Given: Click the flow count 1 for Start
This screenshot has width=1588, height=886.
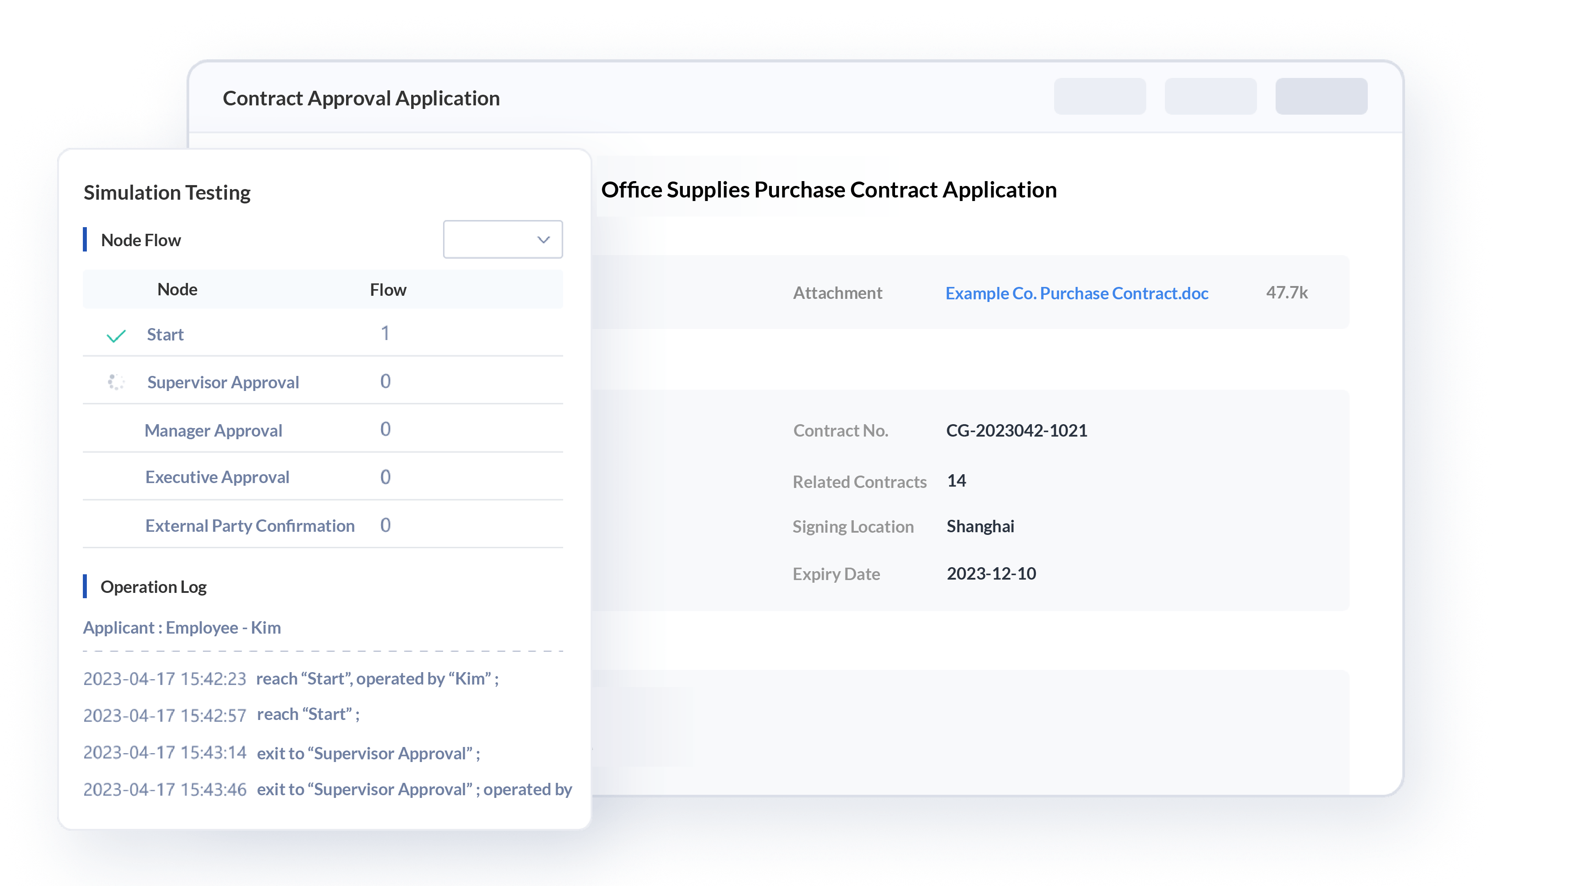Looking at the screenshot, I should (x=385, y=333).
